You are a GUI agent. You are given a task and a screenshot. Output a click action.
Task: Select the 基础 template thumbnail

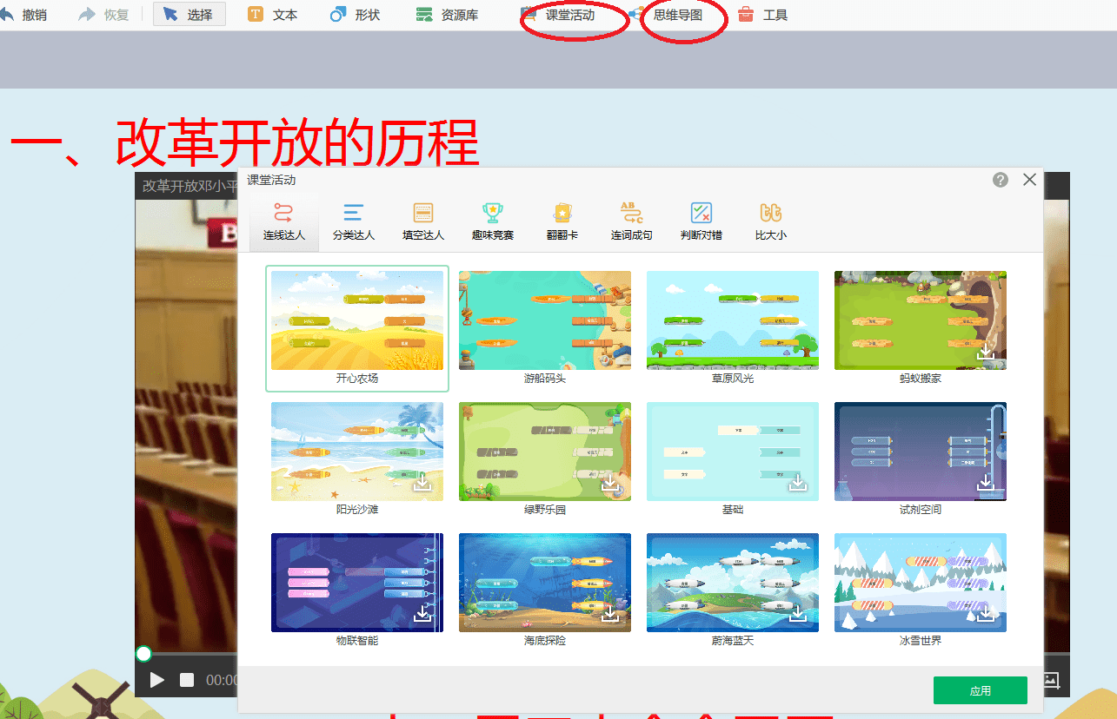click(x=733, y=452)
